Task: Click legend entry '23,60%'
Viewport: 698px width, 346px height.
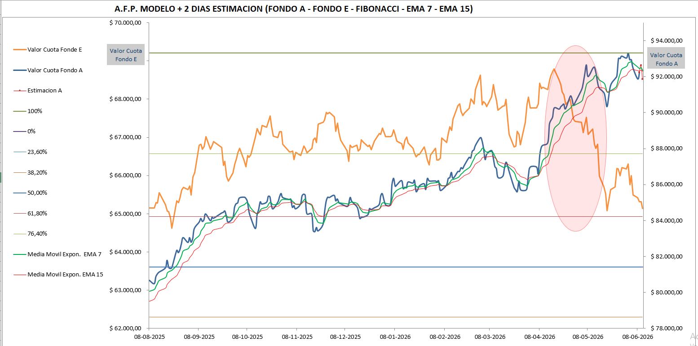Action: point(30,152)
